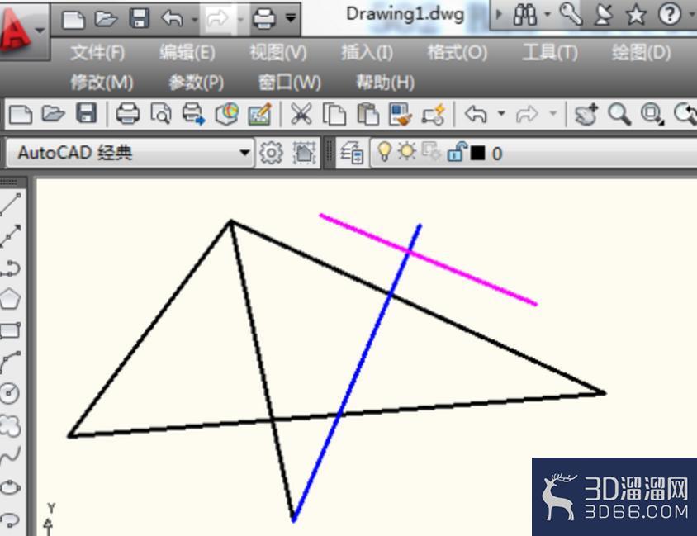Open the 文件(F) menu

pos(97,53)
